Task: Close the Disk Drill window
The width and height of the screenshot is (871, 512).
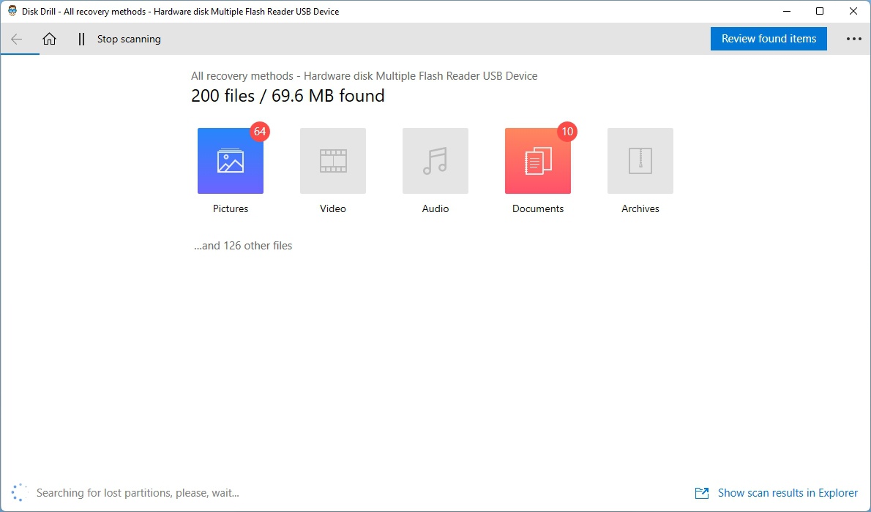Action: point(853,11)
